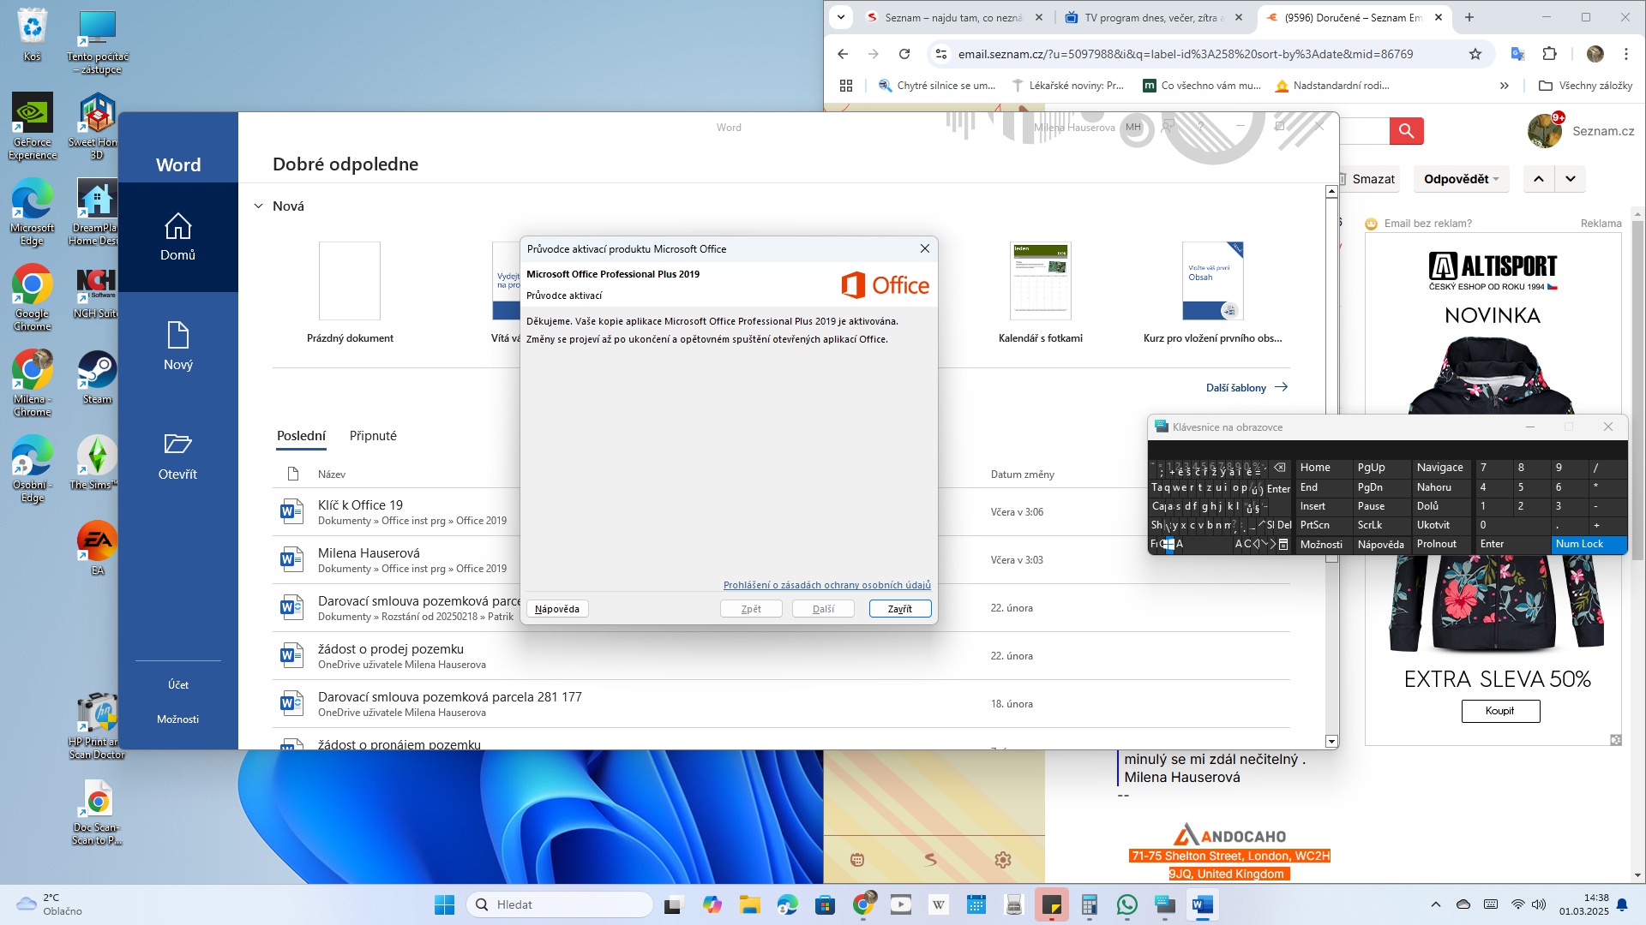The height and width of the screenshot is (925, 1646).
Task: Click the Další šablony link
Action: [1247, 388]
